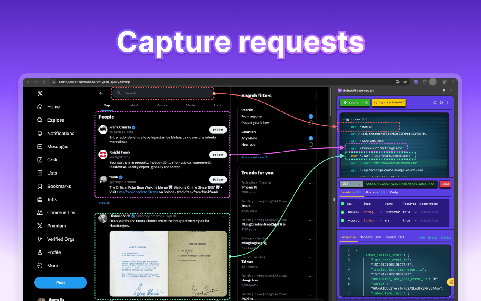
Task: Click the EchoAPI extension icon in browser toolbar
Action: coord(416,82)
